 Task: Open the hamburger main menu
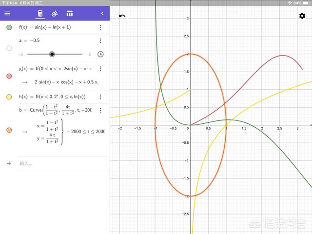pos(7,14)
